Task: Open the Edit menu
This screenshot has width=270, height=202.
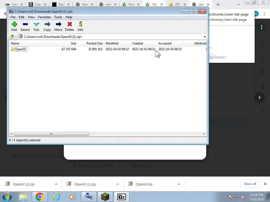Action: coord(22,17)
